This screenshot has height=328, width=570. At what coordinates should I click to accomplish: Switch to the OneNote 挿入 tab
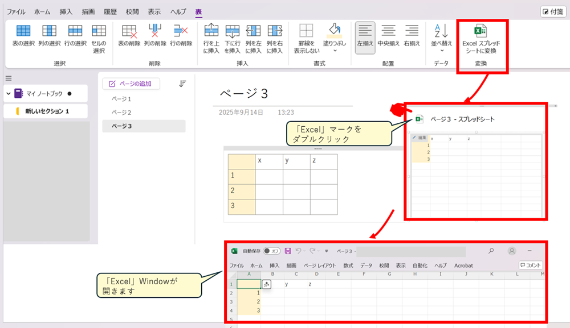tap(66, 12)
